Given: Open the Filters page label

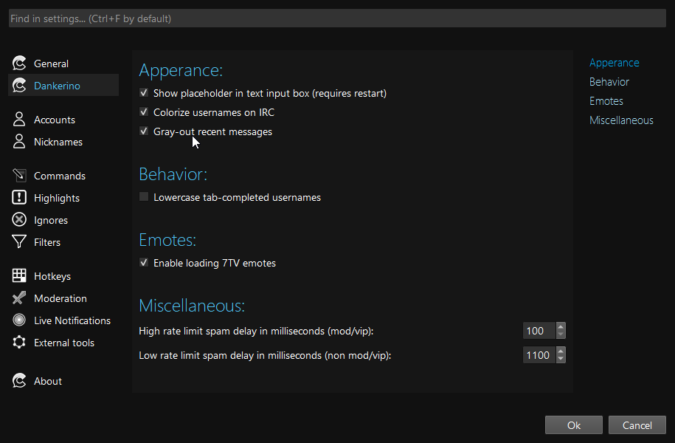Looking at the screenshot, I should coord(47,242).
